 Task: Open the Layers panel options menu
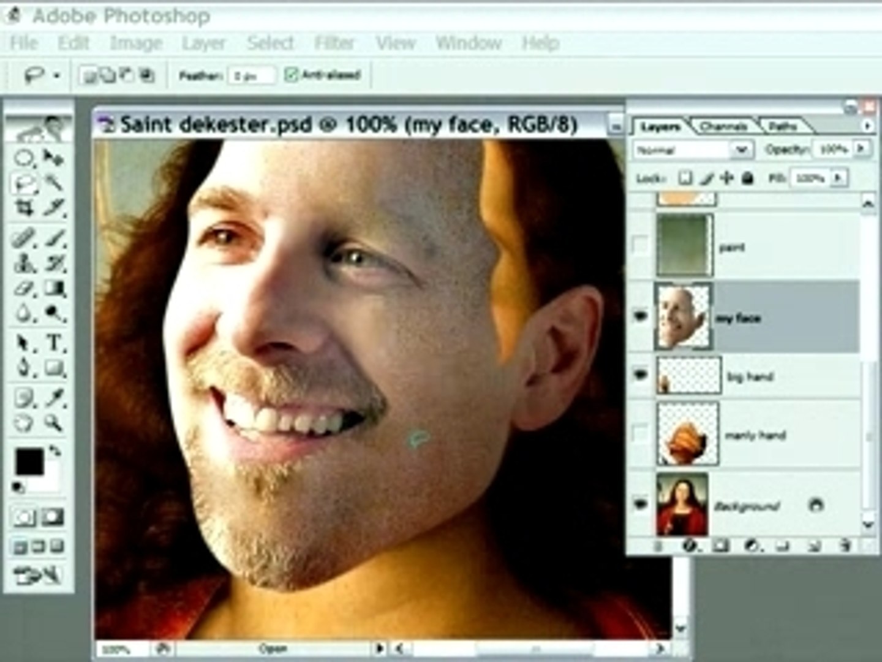(x=867, y=126)
